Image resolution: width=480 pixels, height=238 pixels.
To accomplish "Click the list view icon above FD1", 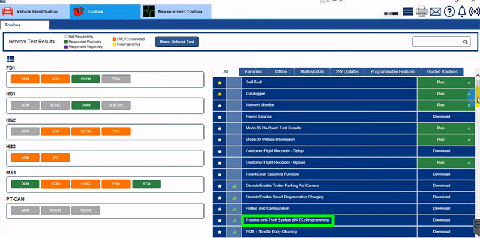I will pos(11,59).
